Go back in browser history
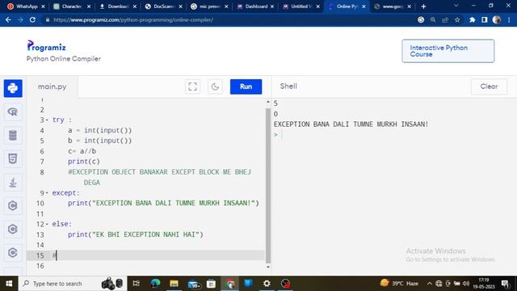Image resolution: width=517 pixels, height=291 pixels. pyautogui.click(x=8, y=19)
